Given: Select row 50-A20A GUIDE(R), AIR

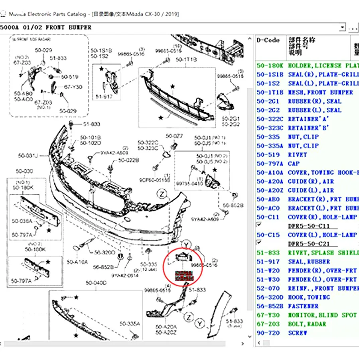Looking at the screenshot, I should click(x=307, y=181).
